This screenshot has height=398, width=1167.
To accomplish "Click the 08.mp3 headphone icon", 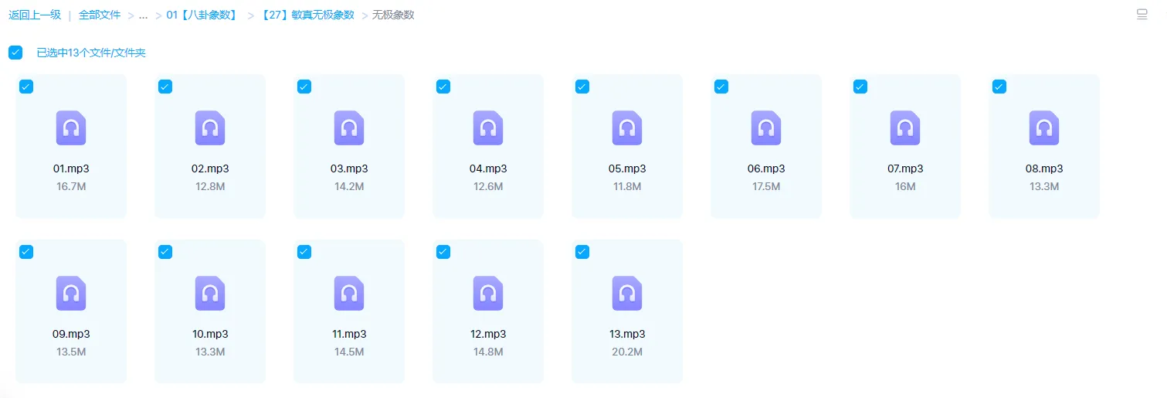I will pos(1044,128).
